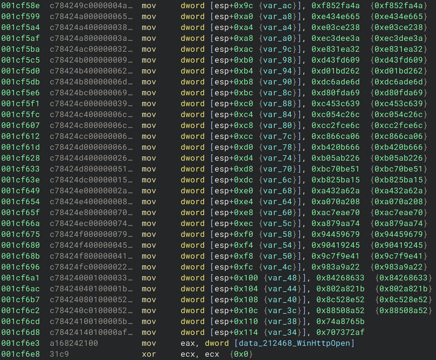Click data_212468_WinHttpOpen symbol
This screenshot has width=436, height=360.
(295, 343)
